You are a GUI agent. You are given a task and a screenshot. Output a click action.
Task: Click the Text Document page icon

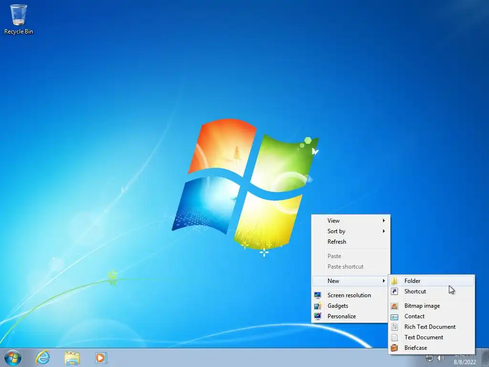coord(394,337)
